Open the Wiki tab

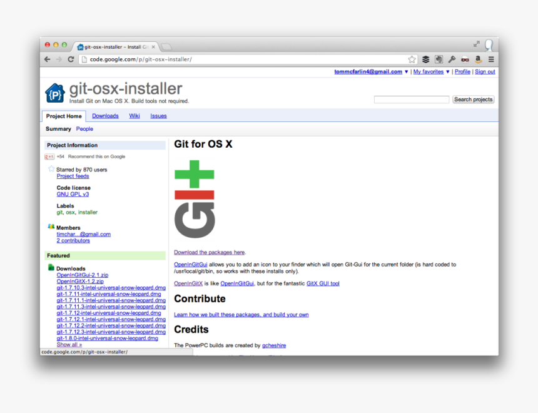point(134,116)
